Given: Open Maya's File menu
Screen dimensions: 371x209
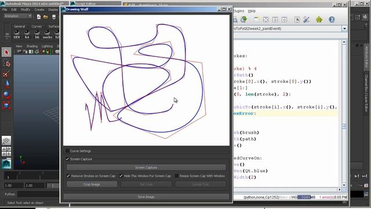Looking at the screenshot, I should tap(5, 10).
